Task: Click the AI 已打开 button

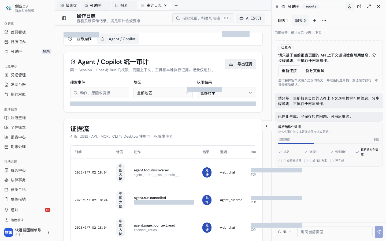Action: [x=250, y=18]
